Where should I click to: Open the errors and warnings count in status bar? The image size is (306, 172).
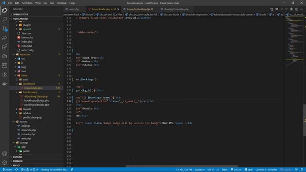point(30,170)
